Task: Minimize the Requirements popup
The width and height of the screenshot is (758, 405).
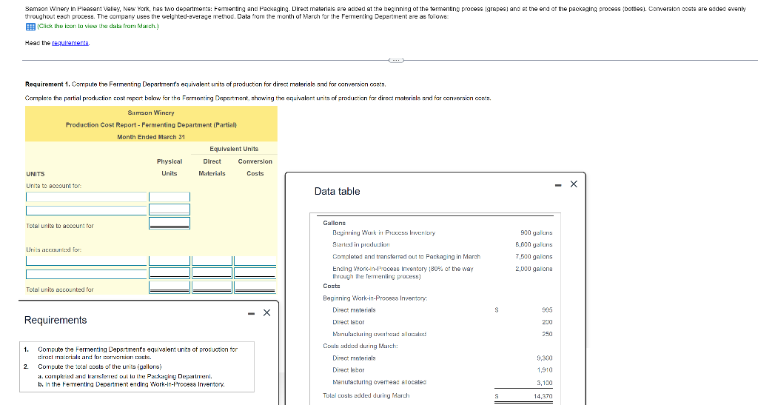Action: 251,313
